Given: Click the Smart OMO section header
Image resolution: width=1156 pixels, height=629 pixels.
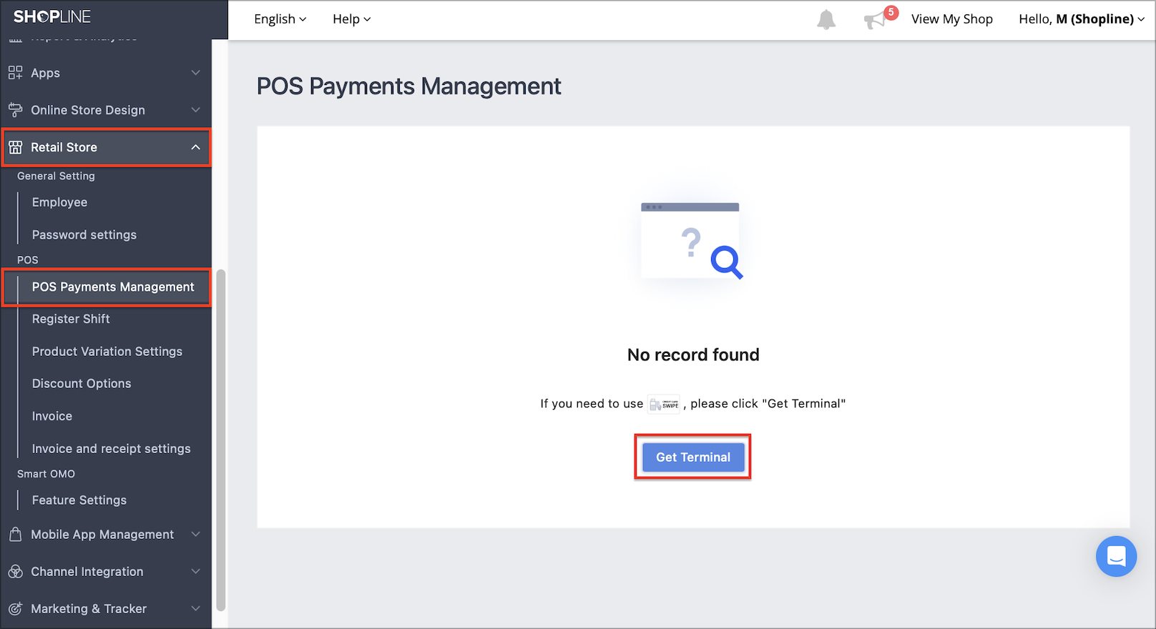Looking at the screenshot, I should tap(46, 474).
